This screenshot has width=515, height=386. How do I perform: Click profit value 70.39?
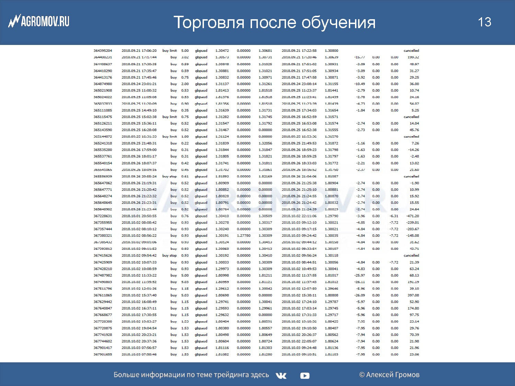click(414, 335)
